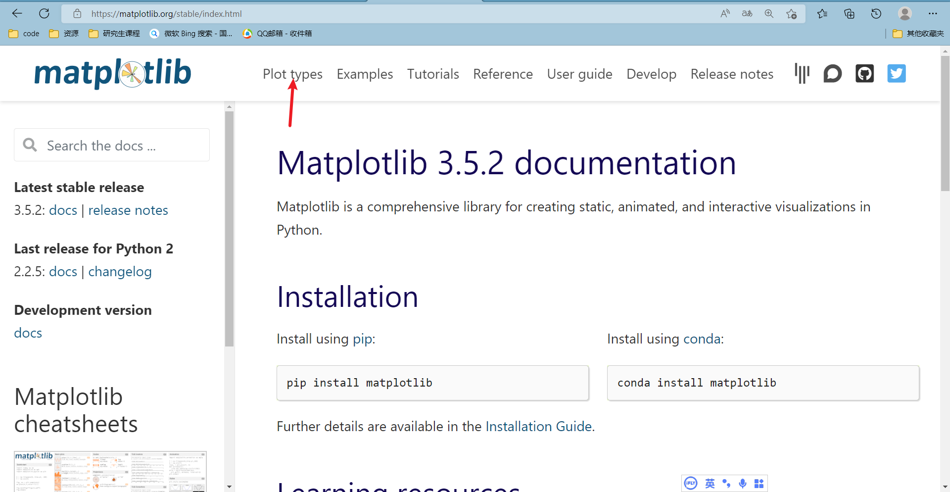Open the Gitter chat icon

point(802,74)
